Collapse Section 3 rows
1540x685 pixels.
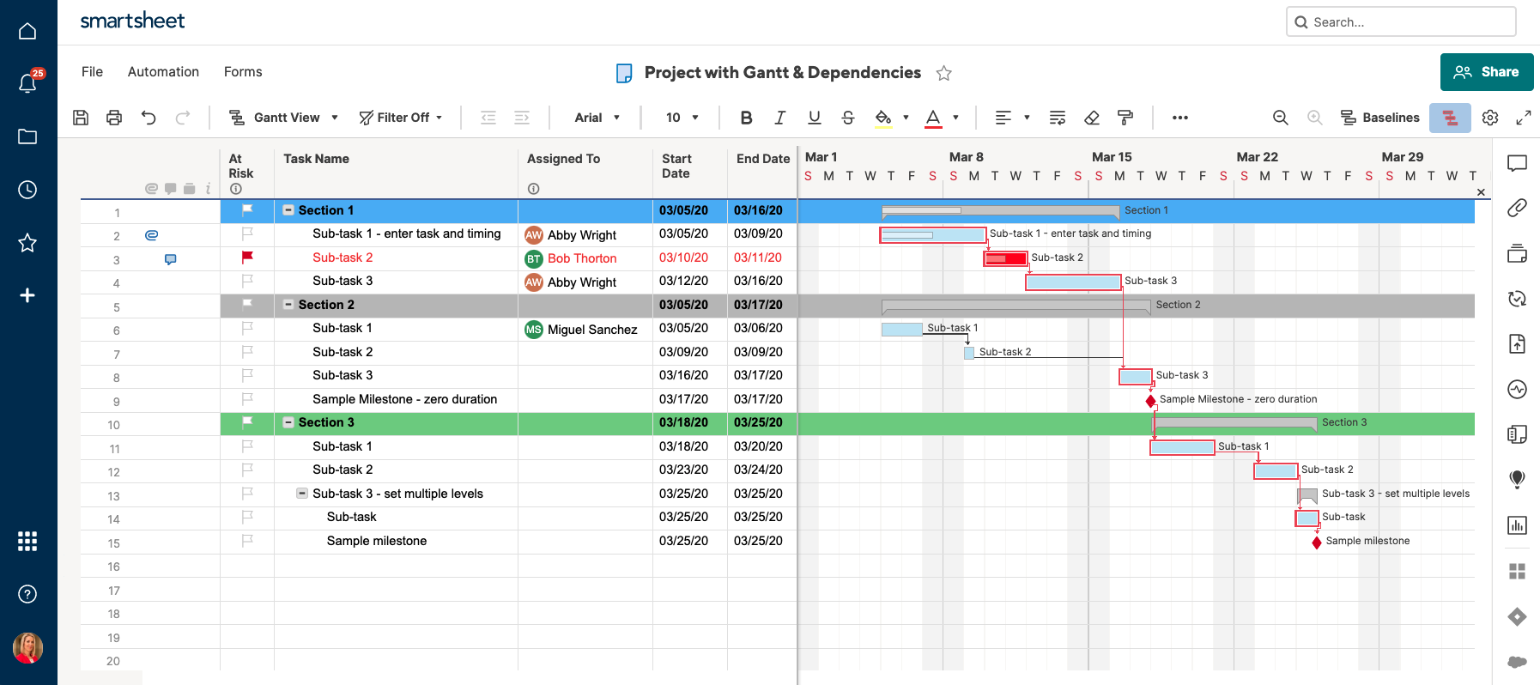click(288, 422)
